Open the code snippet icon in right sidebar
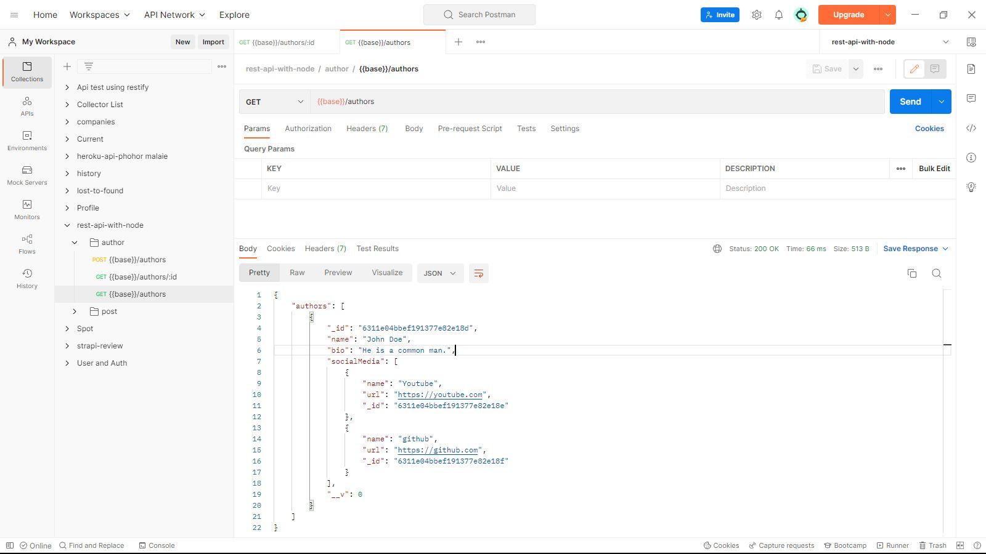The height and width of the screenshot is (554, 986). pos(971,128)
